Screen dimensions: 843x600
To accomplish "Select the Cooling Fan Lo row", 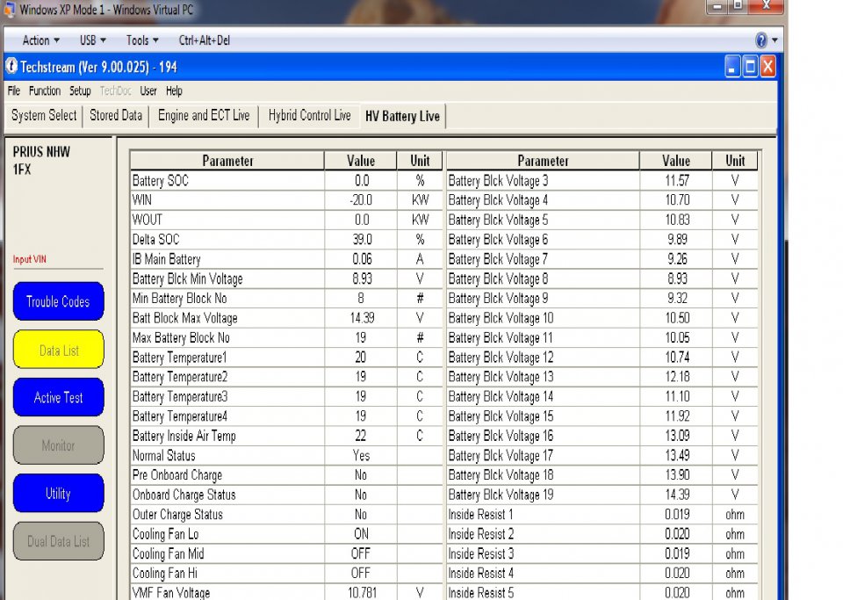I will (286, 534).
